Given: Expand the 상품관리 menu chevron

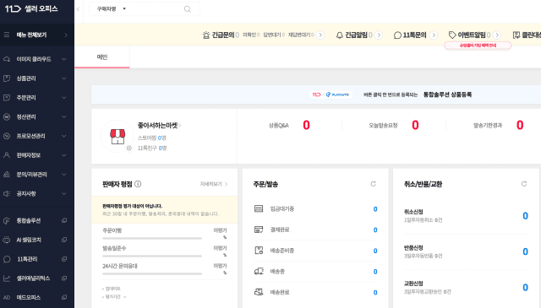Looking at the screenshot, I should coord(64,78).
